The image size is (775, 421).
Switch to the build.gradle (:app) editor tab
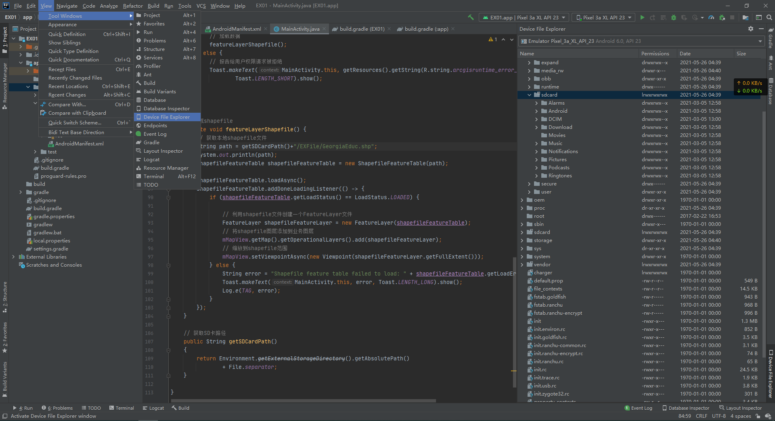tap(426, 29)
